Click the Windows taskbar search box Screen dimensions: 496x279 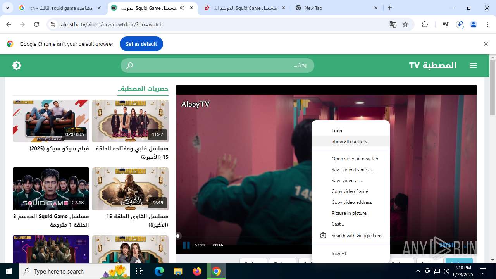tap(74, 271)
